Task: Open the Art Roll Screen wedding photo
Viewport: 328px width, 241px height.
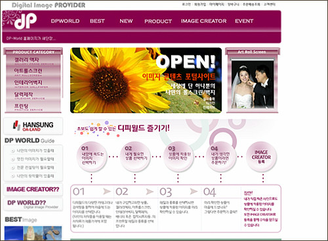Action: click(x=253, y=85)
